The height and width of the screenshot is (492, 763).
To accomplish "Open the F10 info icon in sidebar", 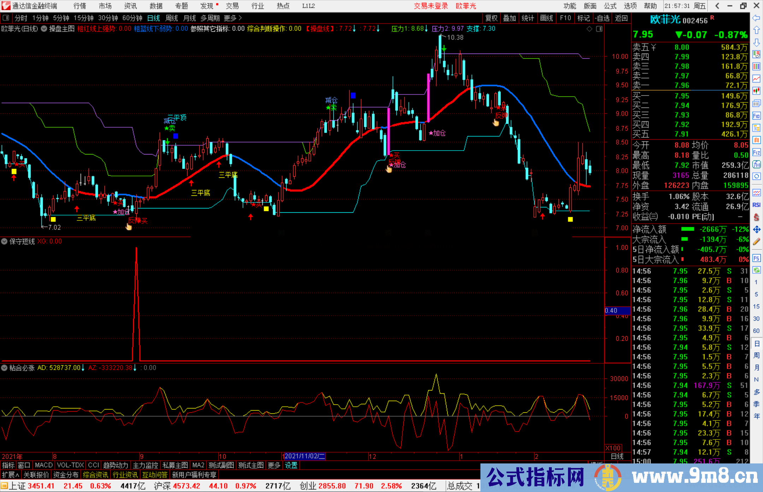I will point(756,116).
